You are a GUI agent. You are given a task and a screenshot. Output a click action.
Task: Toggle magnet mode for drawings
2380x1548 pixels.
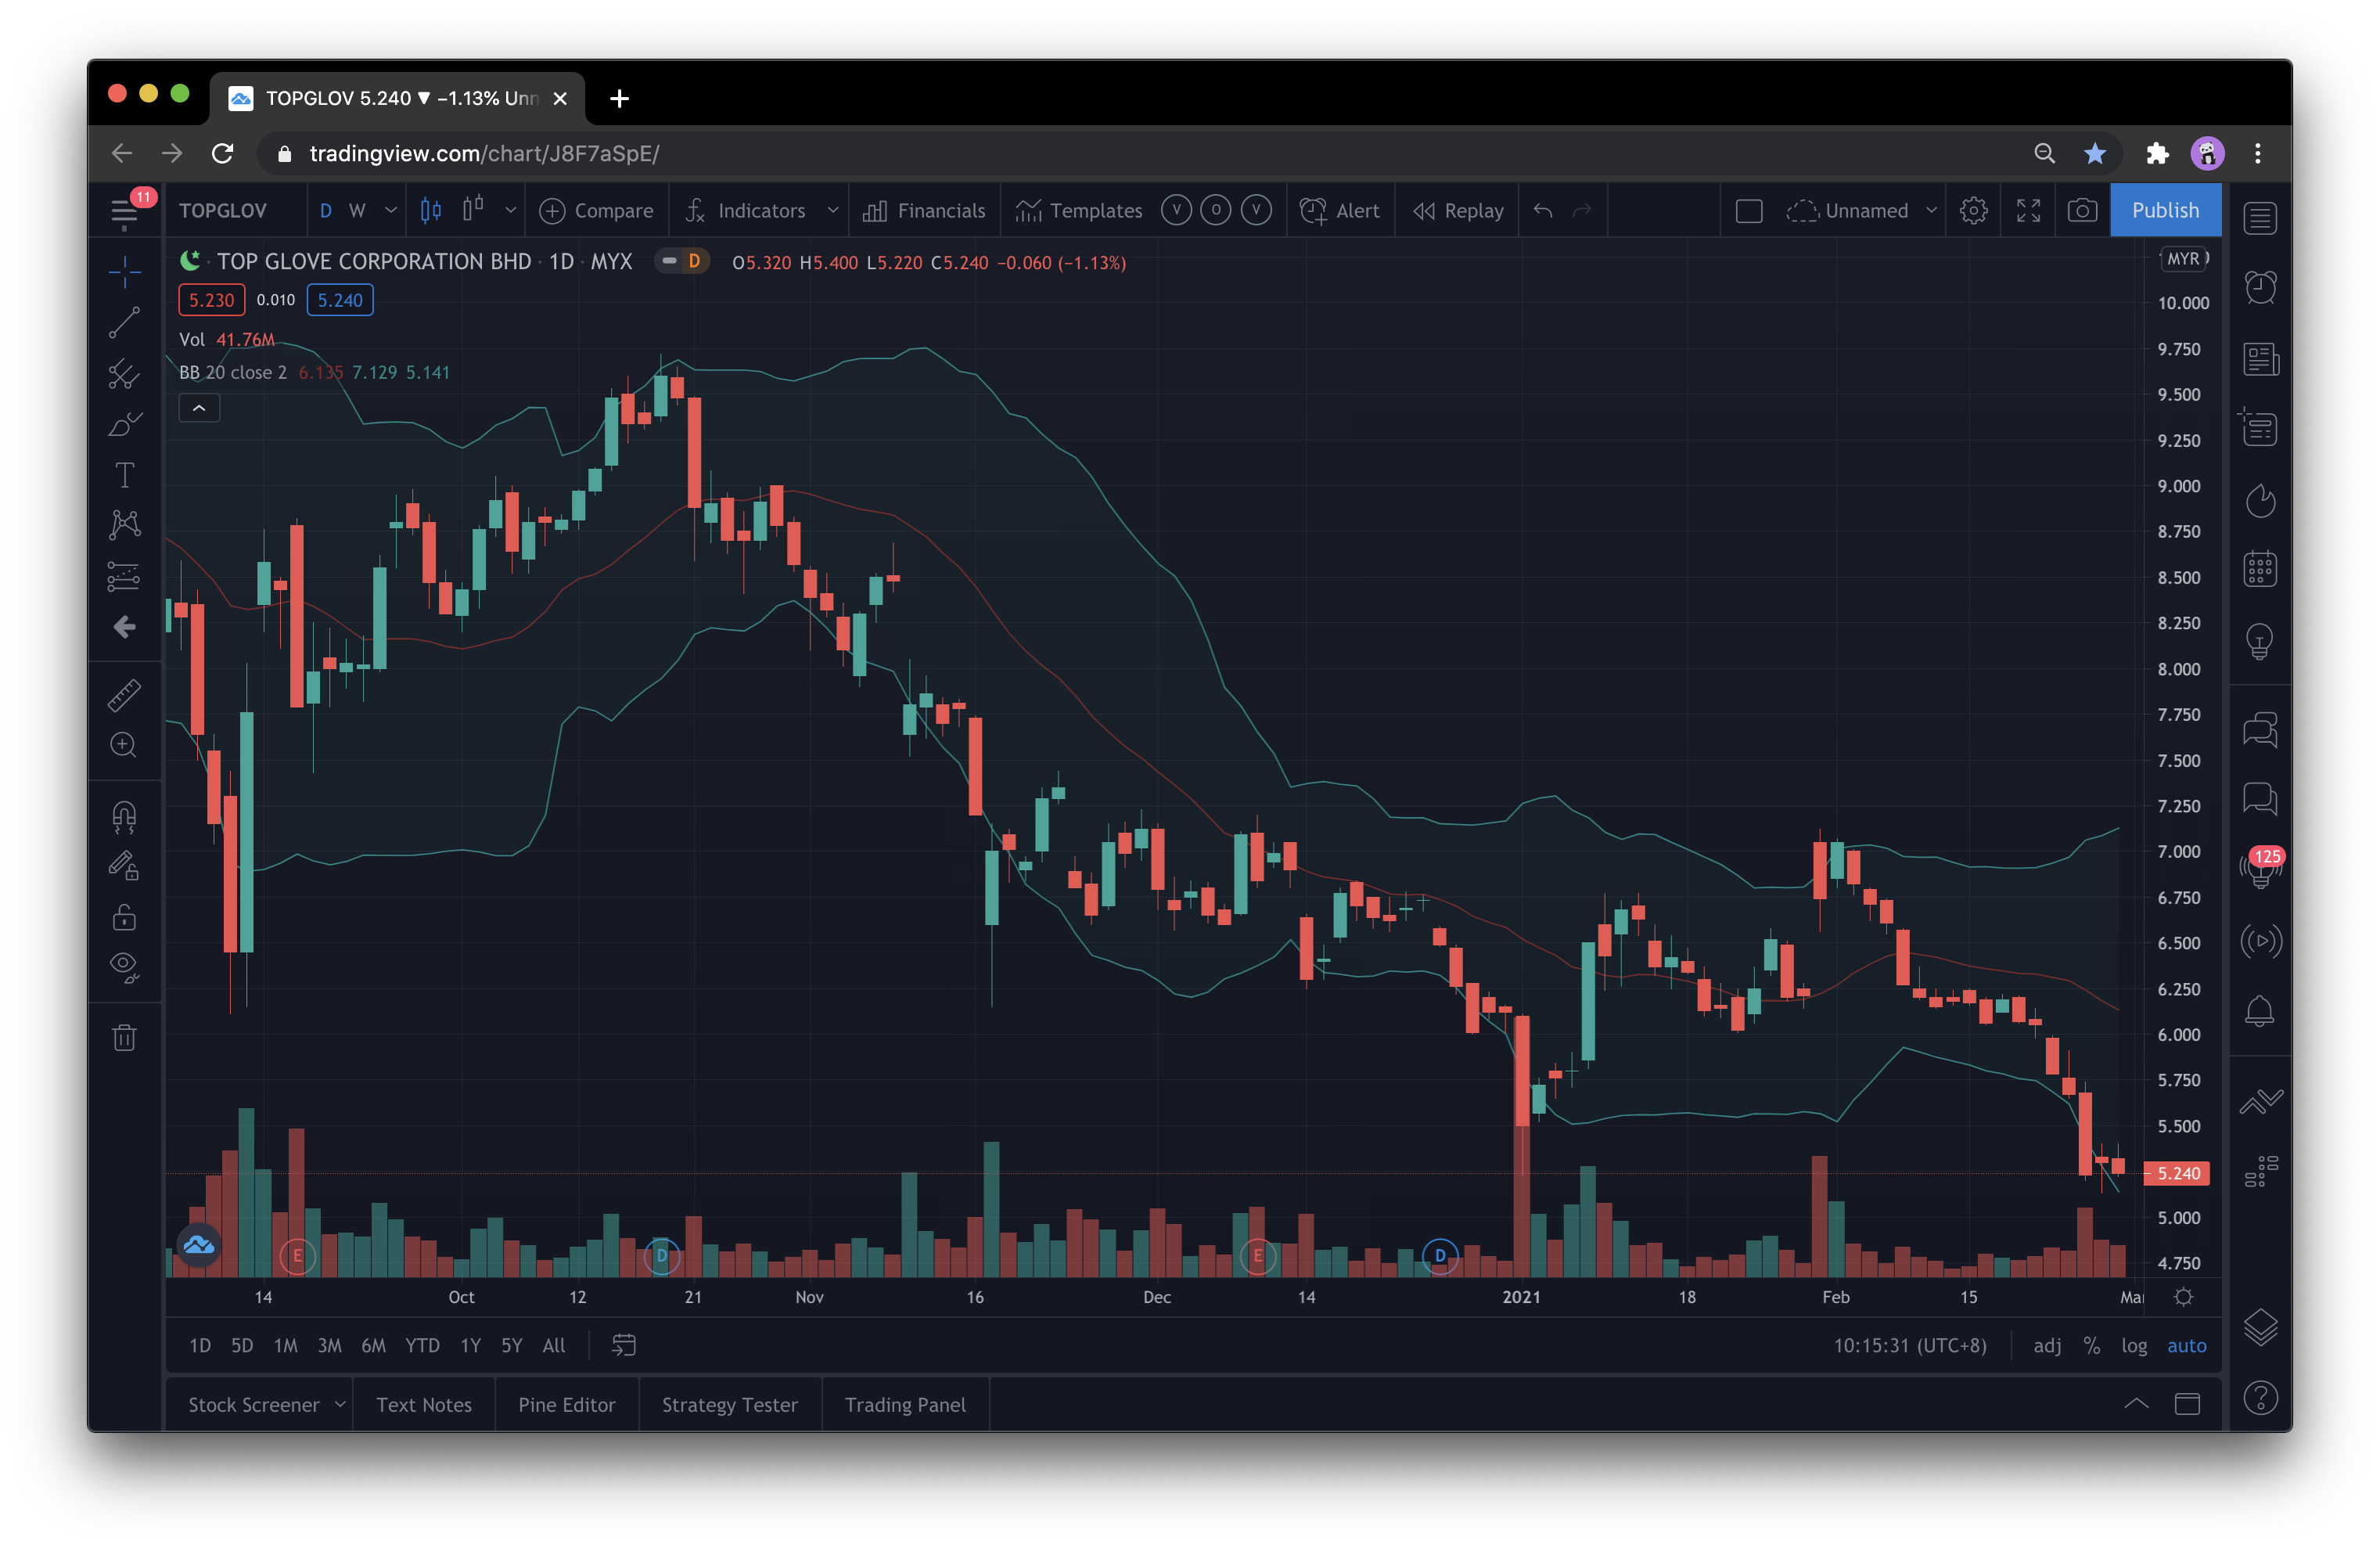[x=124, y=817]
